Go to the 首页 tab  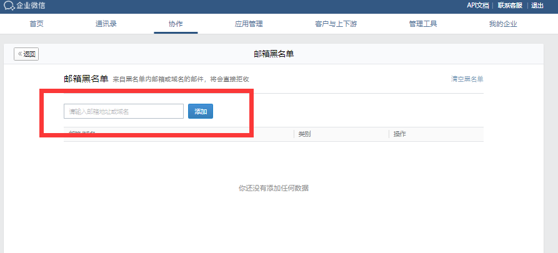click(37, 24)
